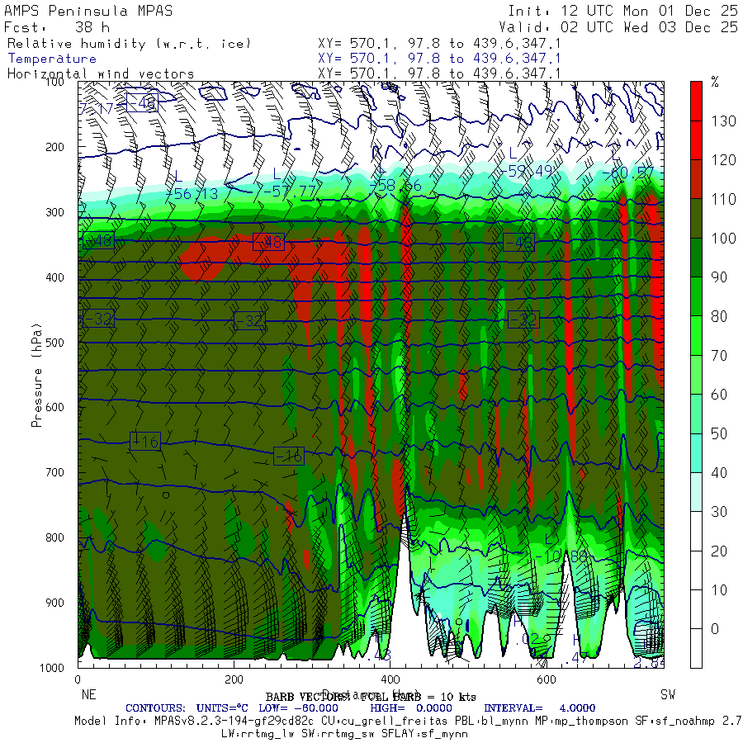Click the -60.57 low temperature label
This screenshot has height=743, width=743.
[628, 173]
